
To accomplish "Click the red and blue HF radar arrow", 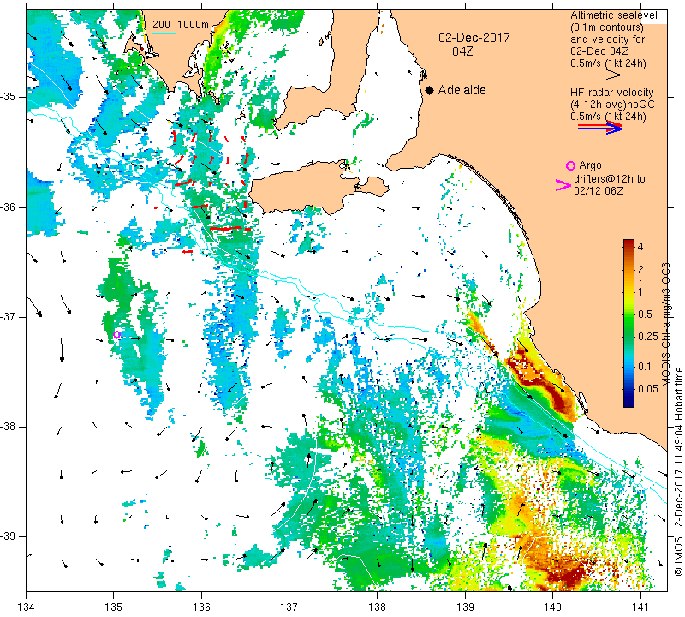I will coord(599,128).
